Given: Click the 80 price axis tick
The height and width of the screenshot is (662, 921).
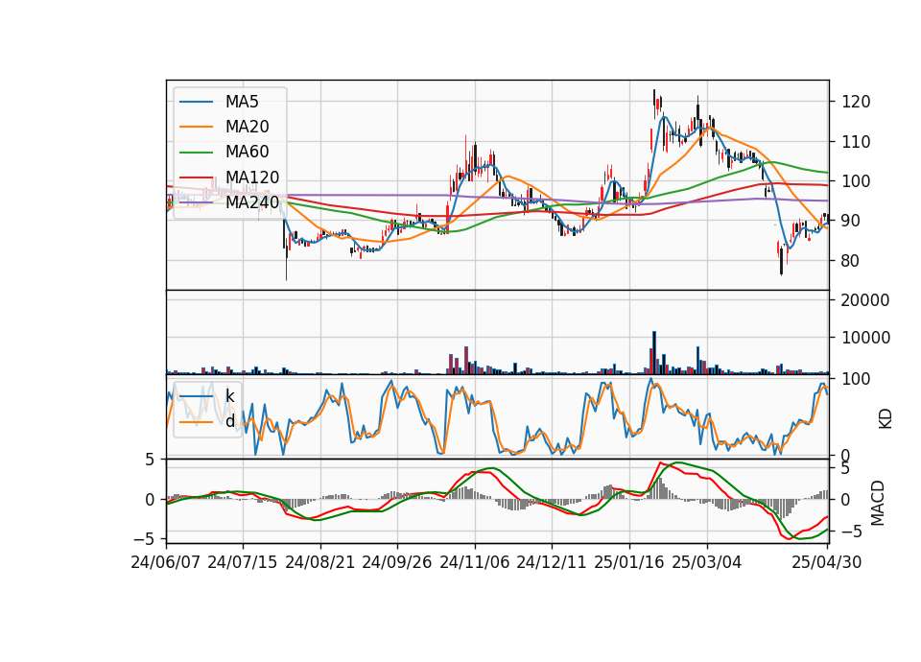Looking at the screenshot, I should pos(851,261).
